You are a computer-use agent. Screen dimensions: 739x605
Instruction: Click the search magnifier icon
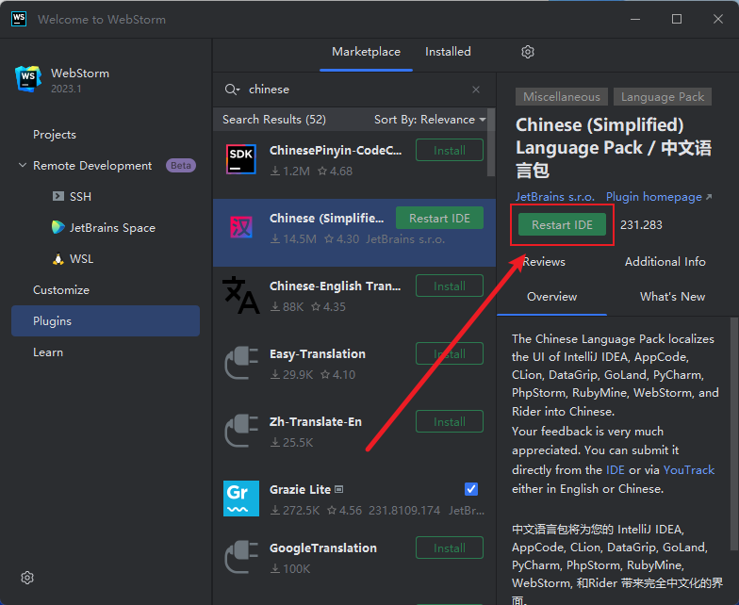tap(232, 90)
